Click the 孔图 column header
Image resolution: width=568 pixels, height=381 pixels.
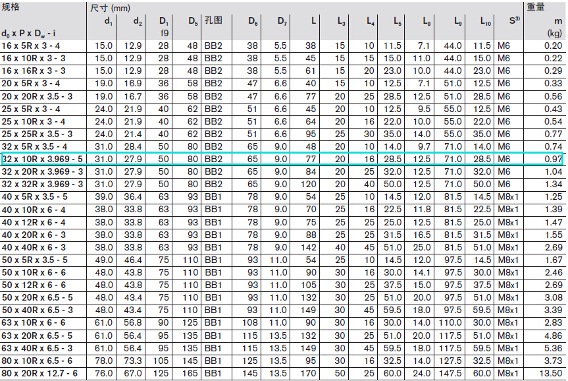(214, 20)
